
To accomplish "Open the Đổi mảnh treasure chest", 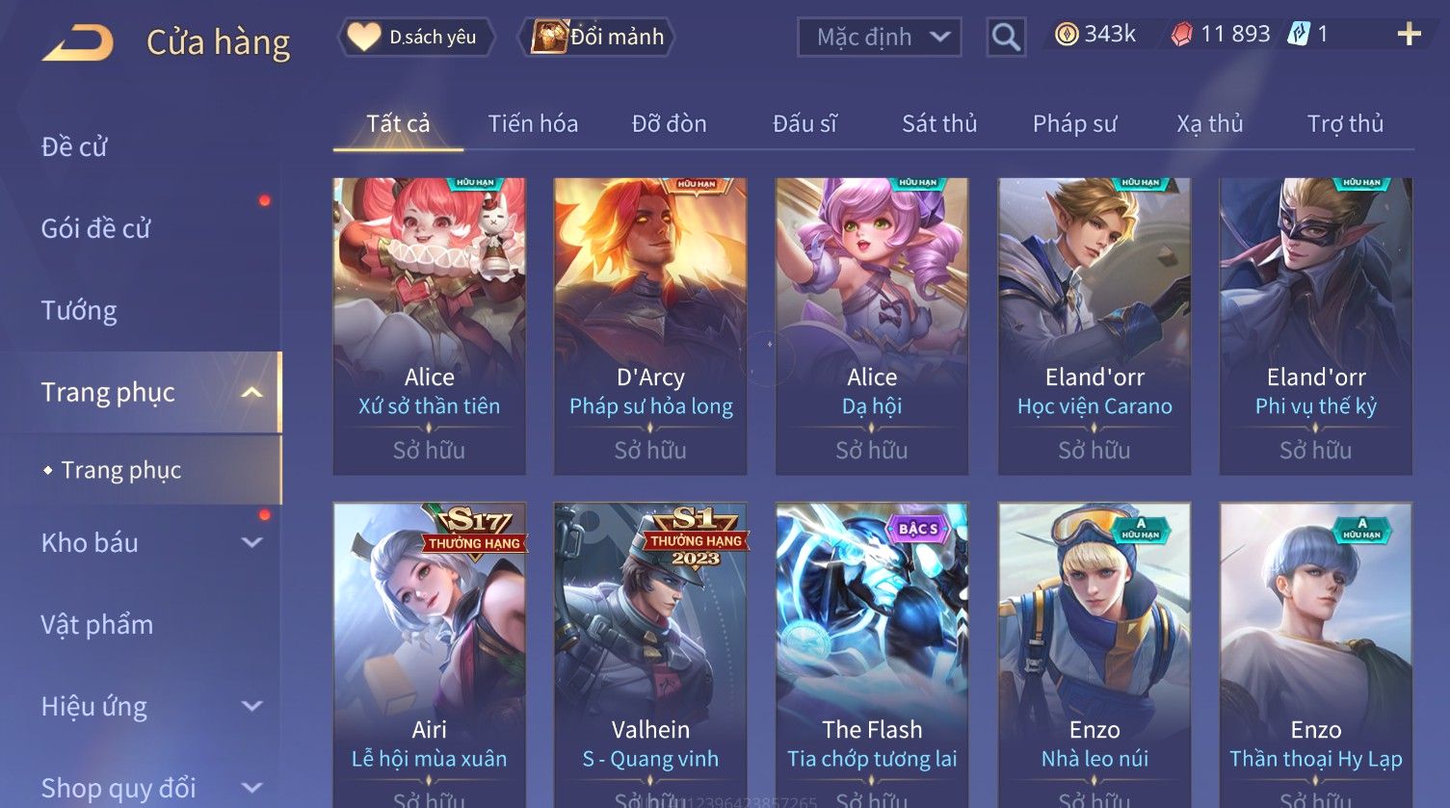I will pyautogui.click(x=596, y=38).
